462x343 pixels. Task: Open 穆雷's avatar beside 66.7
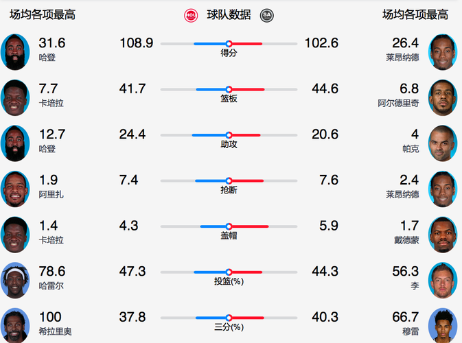[443, 325]
